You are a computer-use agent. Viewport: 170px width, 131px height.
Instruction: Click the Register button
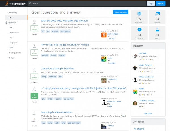tap(160, 3)
